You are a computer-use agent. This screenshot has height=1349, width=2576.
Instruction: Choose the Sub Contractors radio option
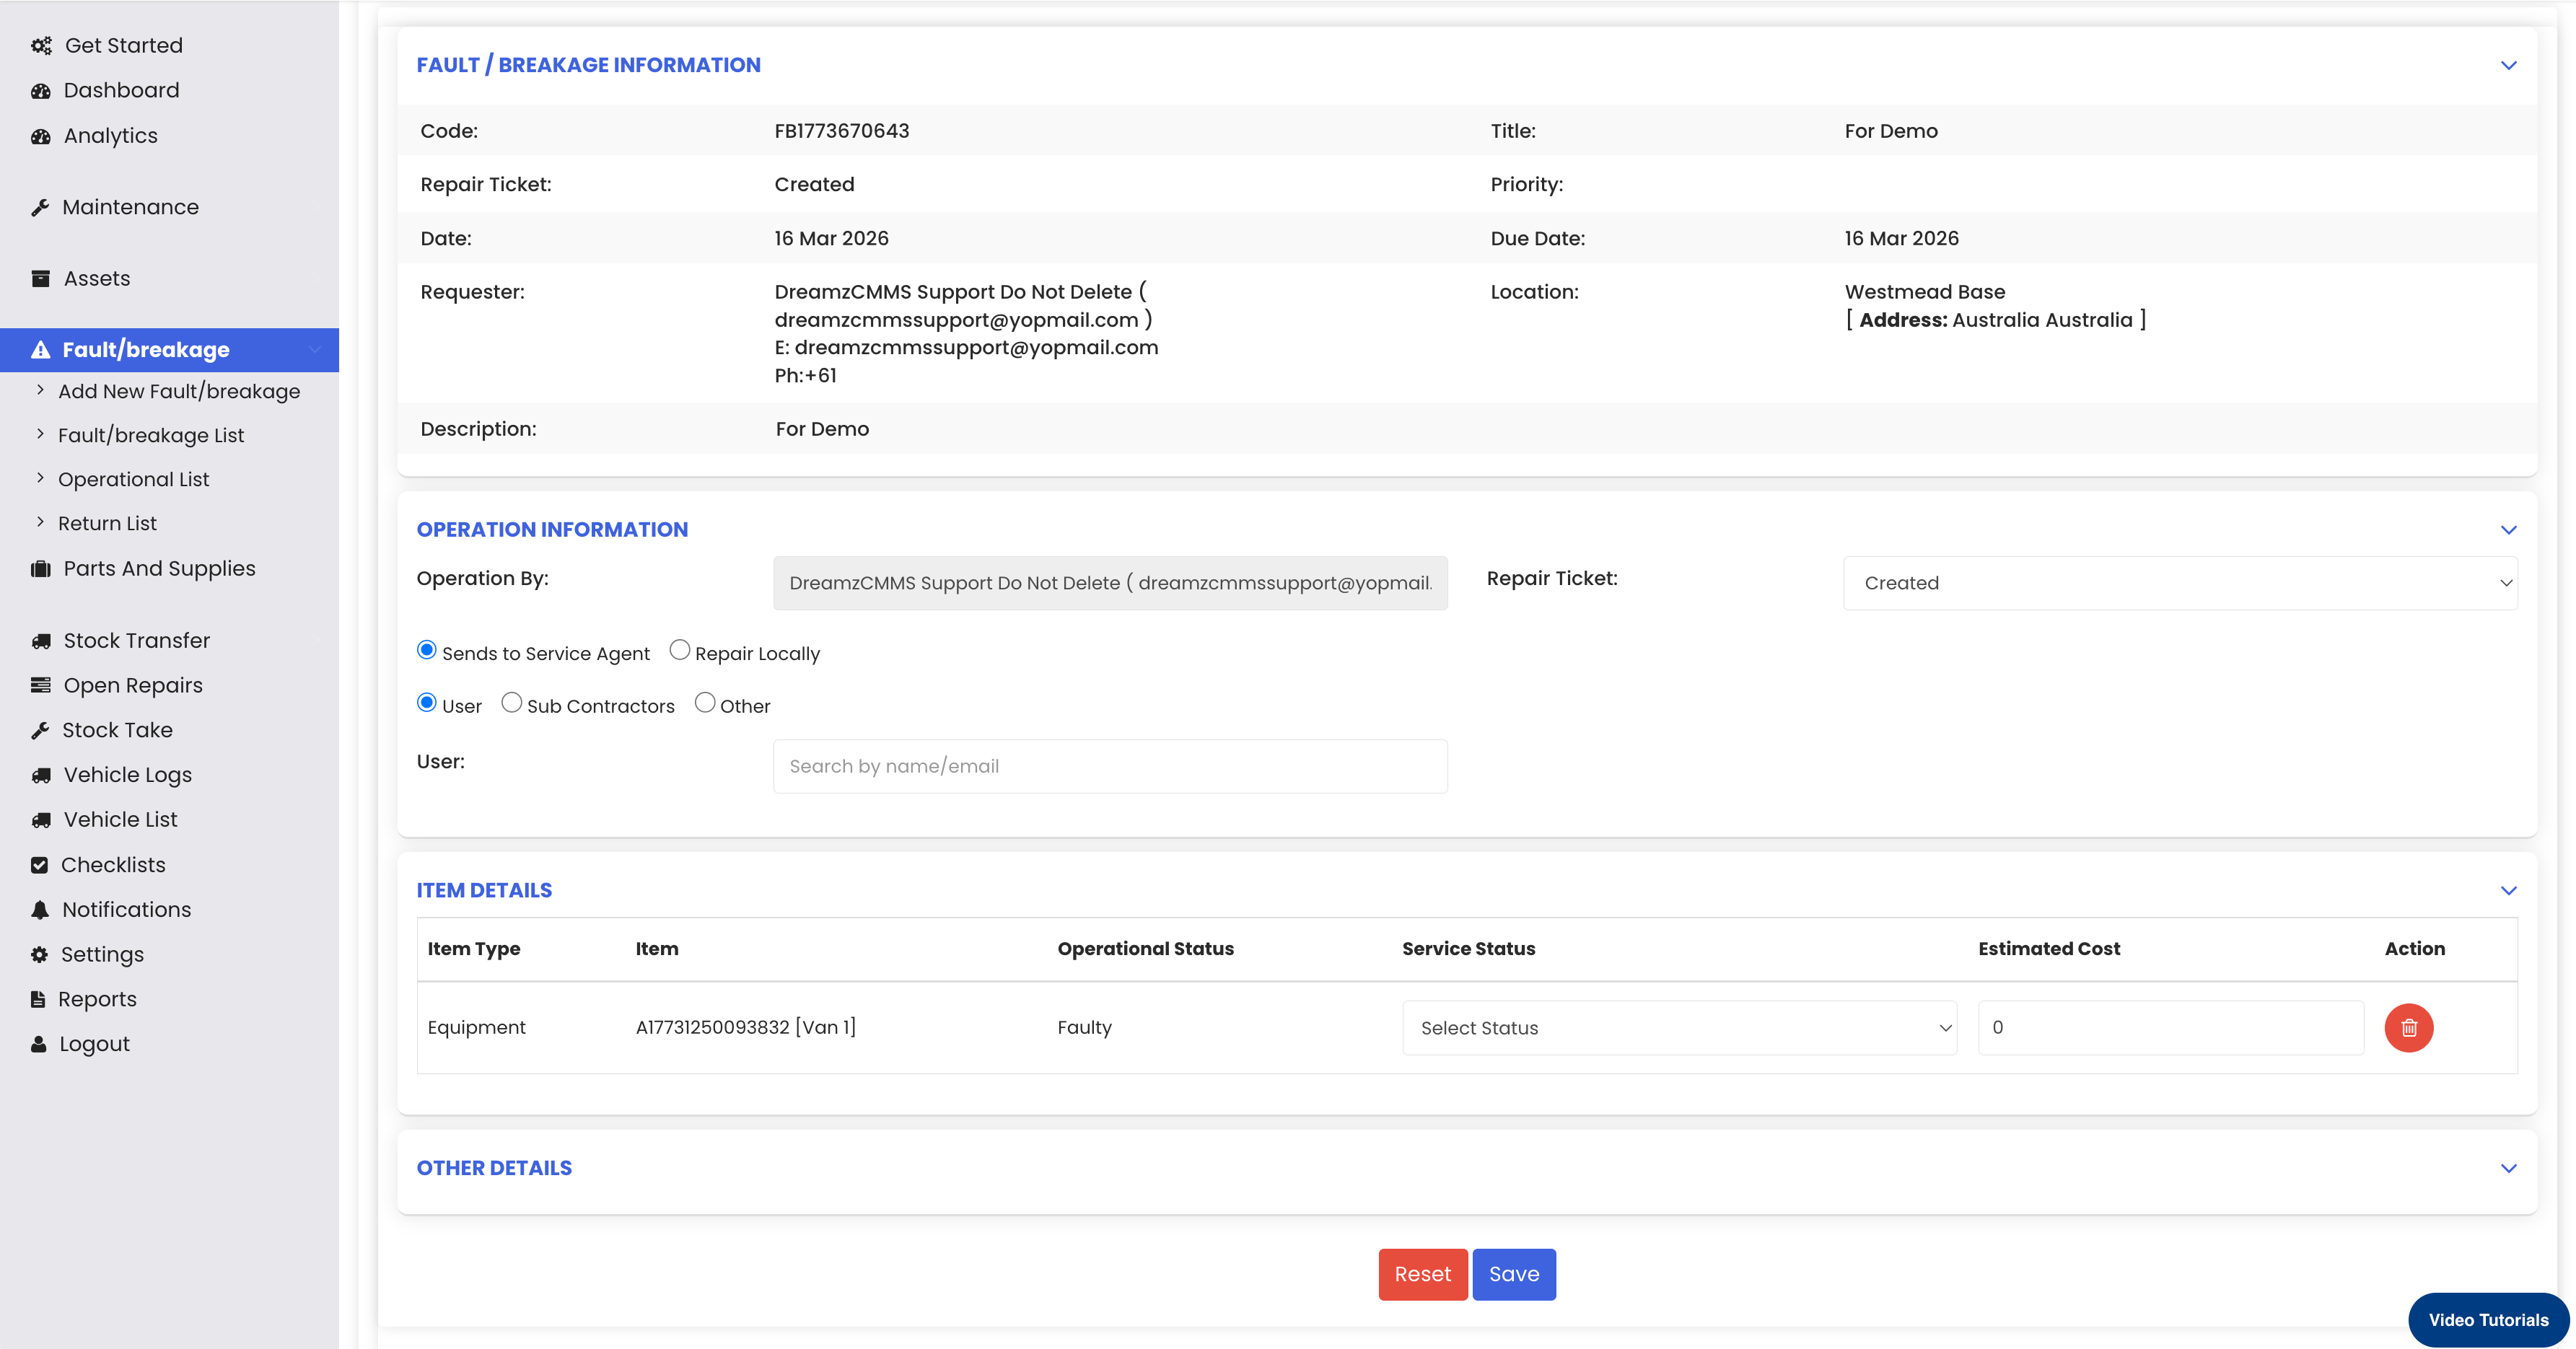click(x=511, y=703)
